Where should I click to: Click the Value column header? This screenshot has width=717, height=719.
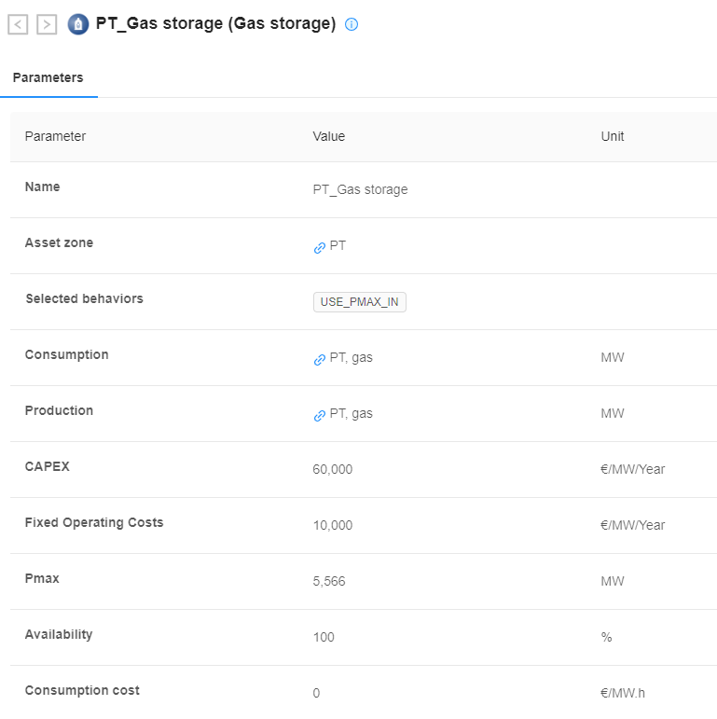click(x=329, y=136)
